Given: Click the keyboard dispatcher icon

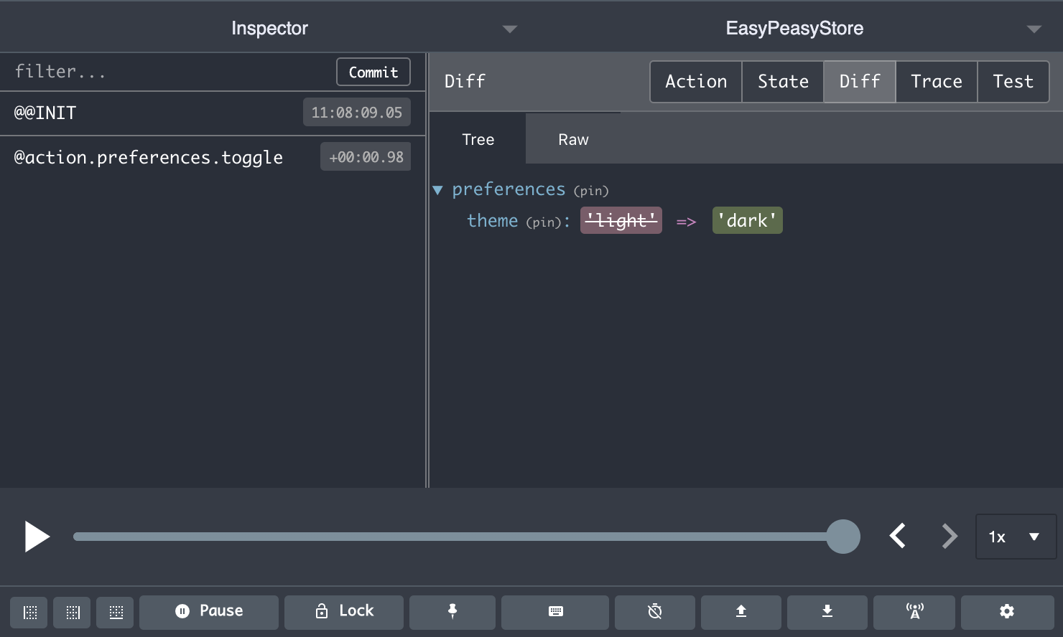Looking at the screenshot, I should [x=555, y=611].
